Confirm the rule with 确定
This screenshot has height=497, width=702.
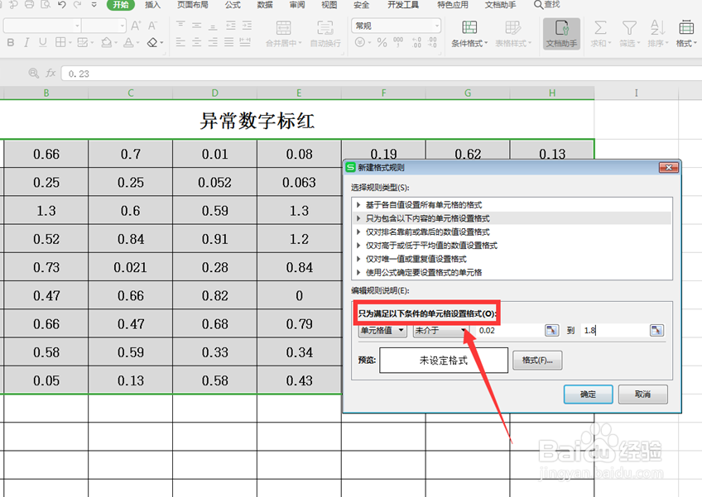(x=589, y=394)
